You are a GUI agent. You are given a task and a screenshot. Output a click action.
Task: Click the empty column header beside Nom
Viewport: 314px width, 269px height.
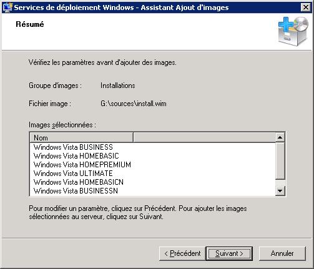click(204, 137)
